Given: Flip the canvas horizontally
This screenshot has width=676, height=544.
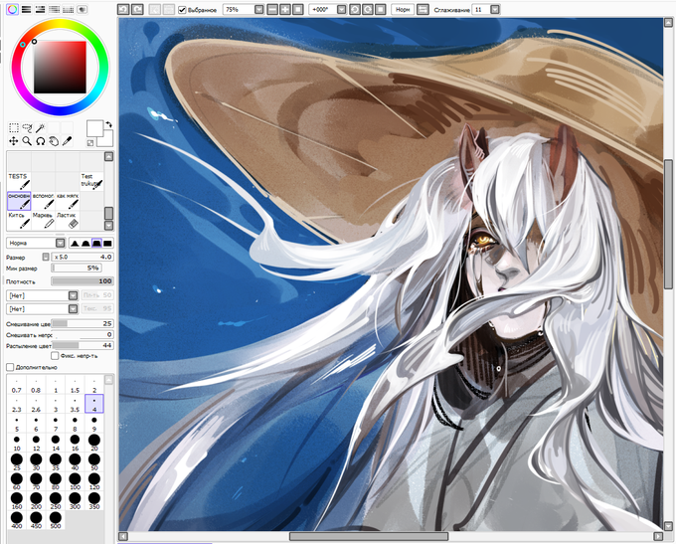Looking at the screenshot, I should coord(422,9).
